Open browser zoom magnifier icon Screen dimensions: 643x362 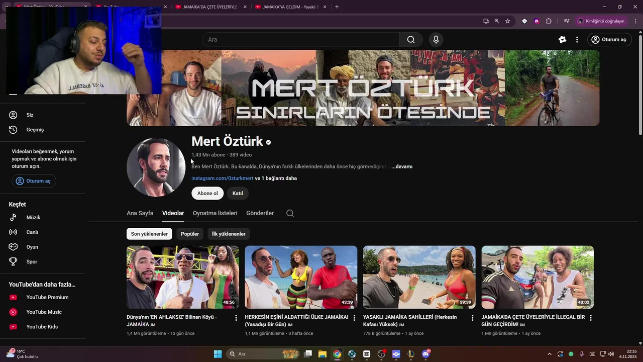[497, 21]
